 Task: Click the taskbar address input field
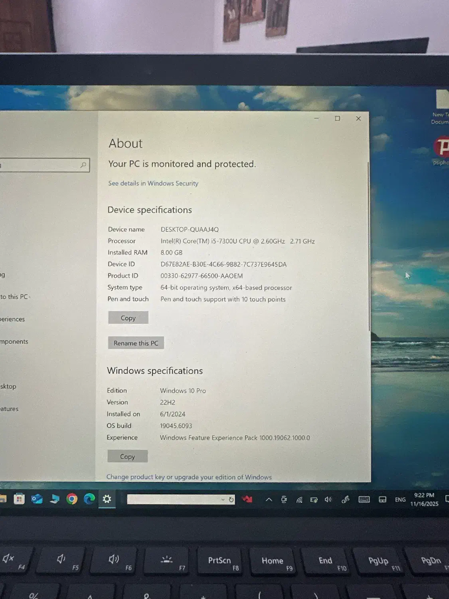(x=173, y=499)
